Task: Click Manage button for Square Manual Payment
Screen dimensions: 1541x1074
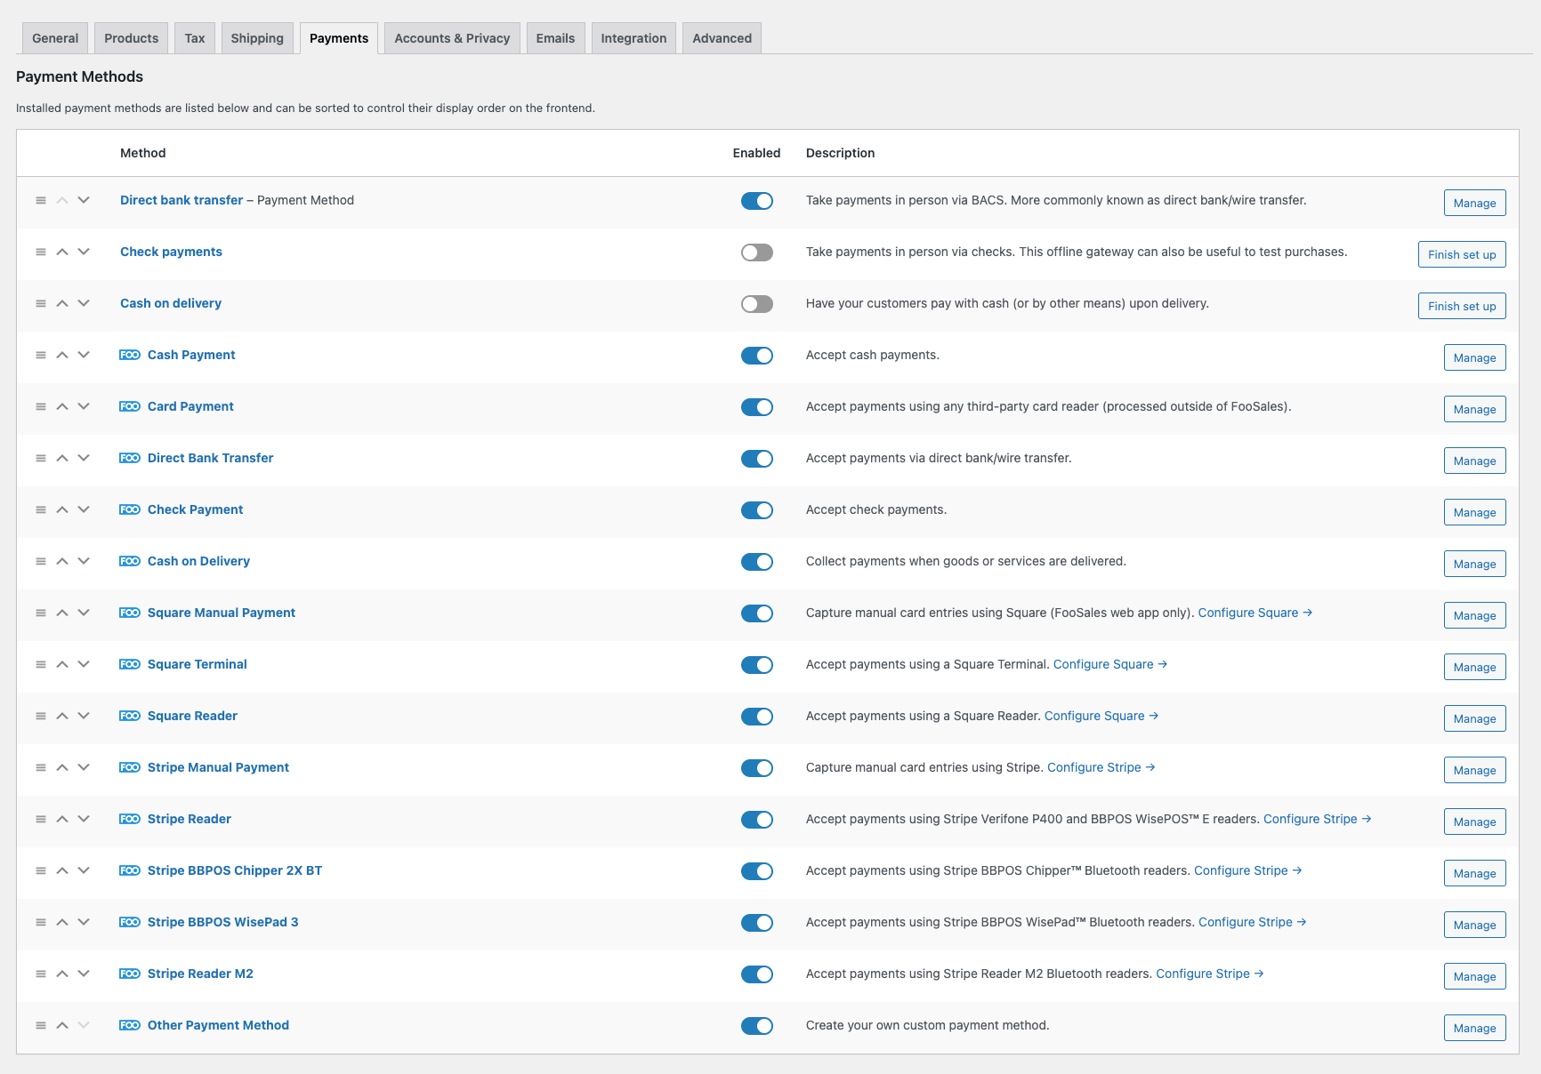Action: click(1474, 615)
